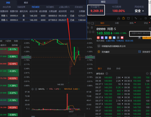Open the 认股(100) warrants link
151x117 pixels.
110,41
